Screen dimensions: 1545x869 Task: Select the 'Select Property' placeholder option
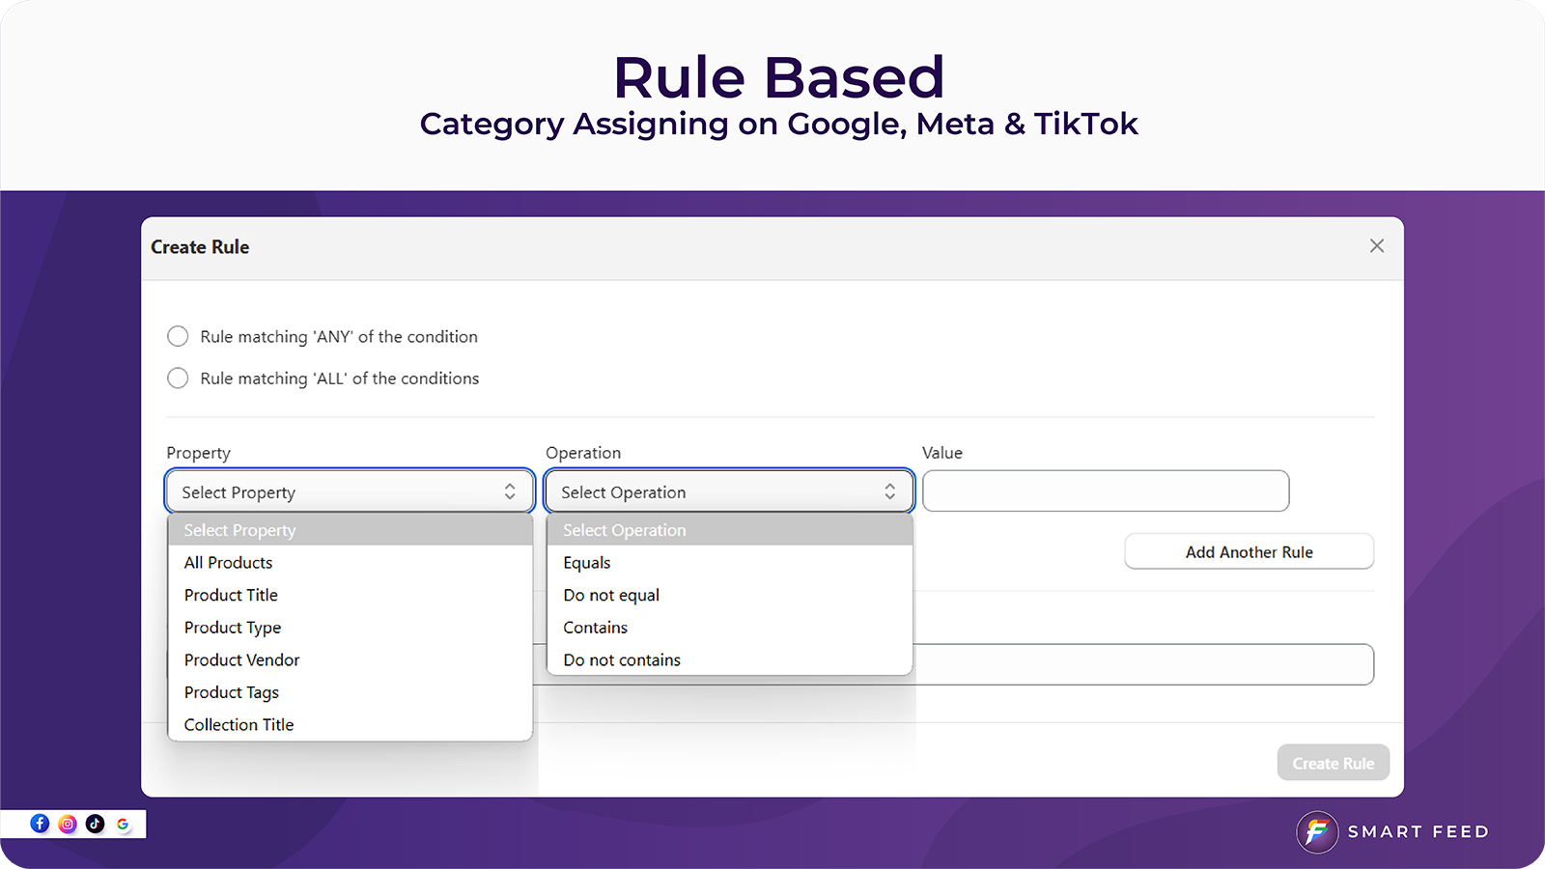click(x=351, y=530)
